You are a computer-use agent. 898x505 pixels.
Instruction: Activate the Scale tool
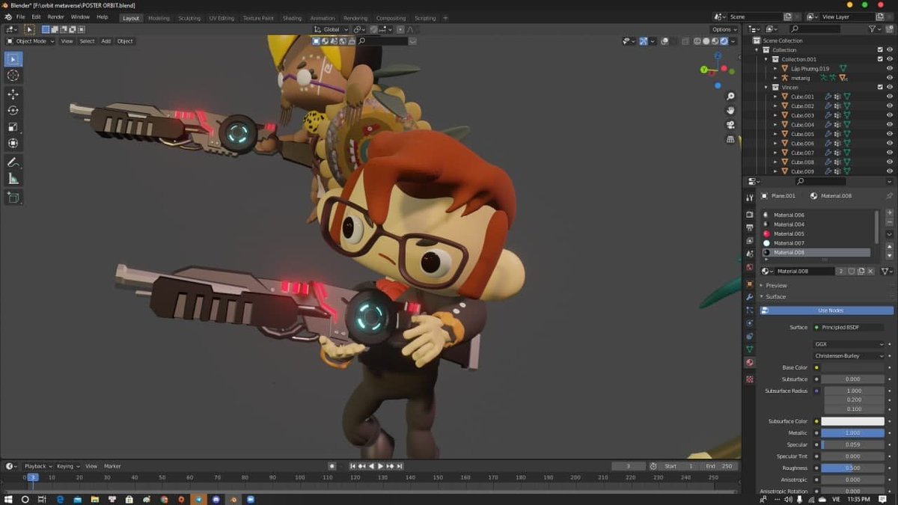(13, 127)
